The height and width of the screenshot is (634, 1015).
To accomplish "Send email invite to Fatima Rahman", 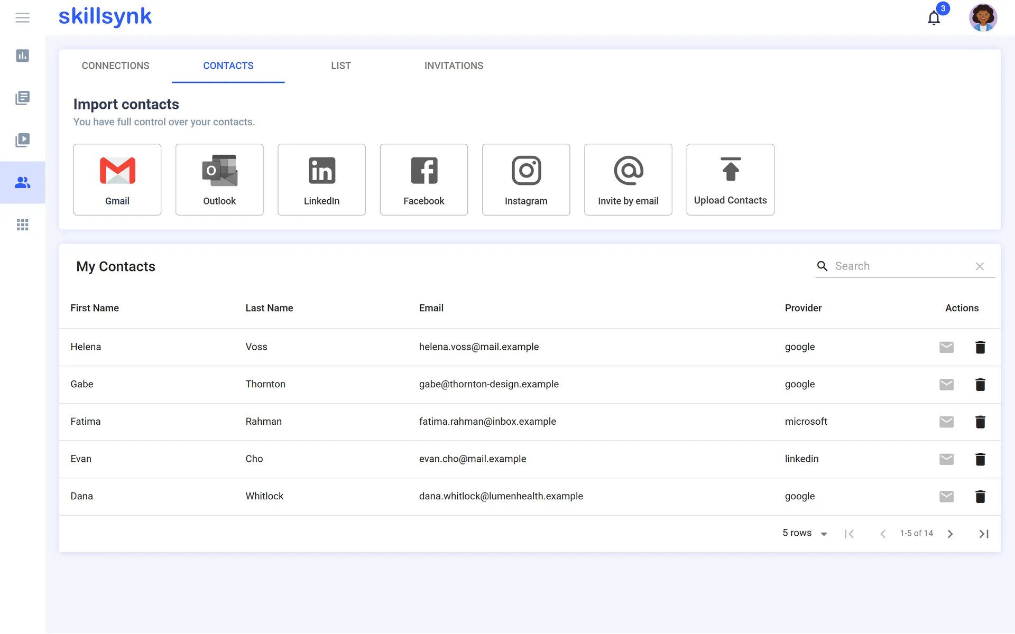I will coord(946,422).
